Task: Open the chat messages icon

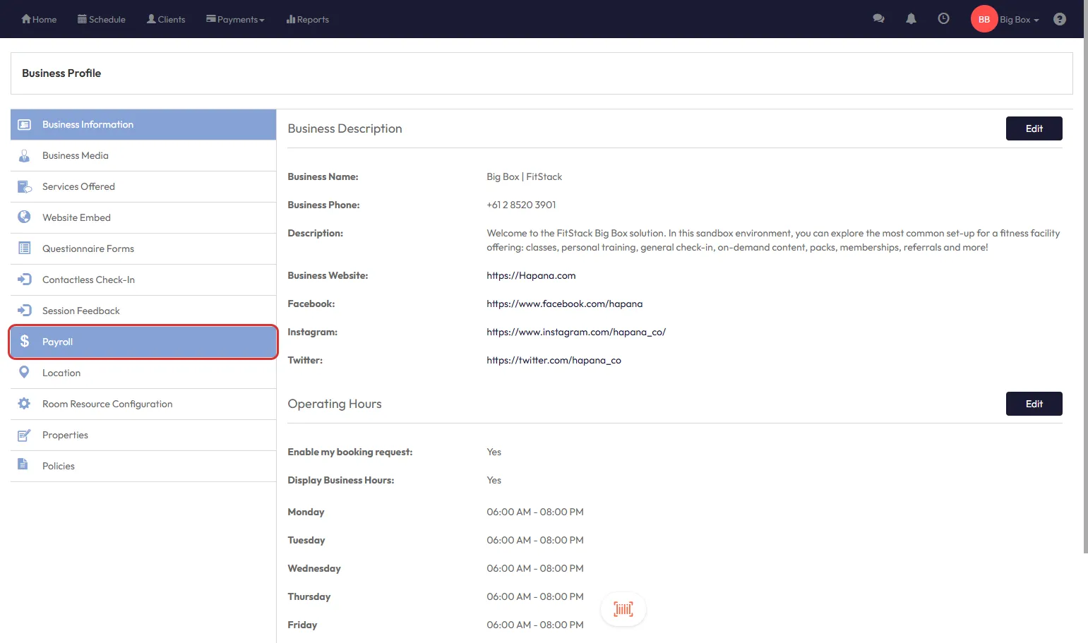Action: (878, 19)
